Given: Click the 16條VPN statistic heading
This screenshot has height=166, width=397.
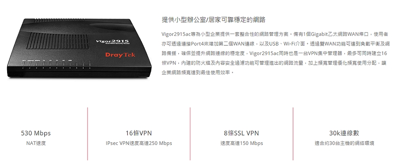Looking at the screenshot, I should 139,133.
